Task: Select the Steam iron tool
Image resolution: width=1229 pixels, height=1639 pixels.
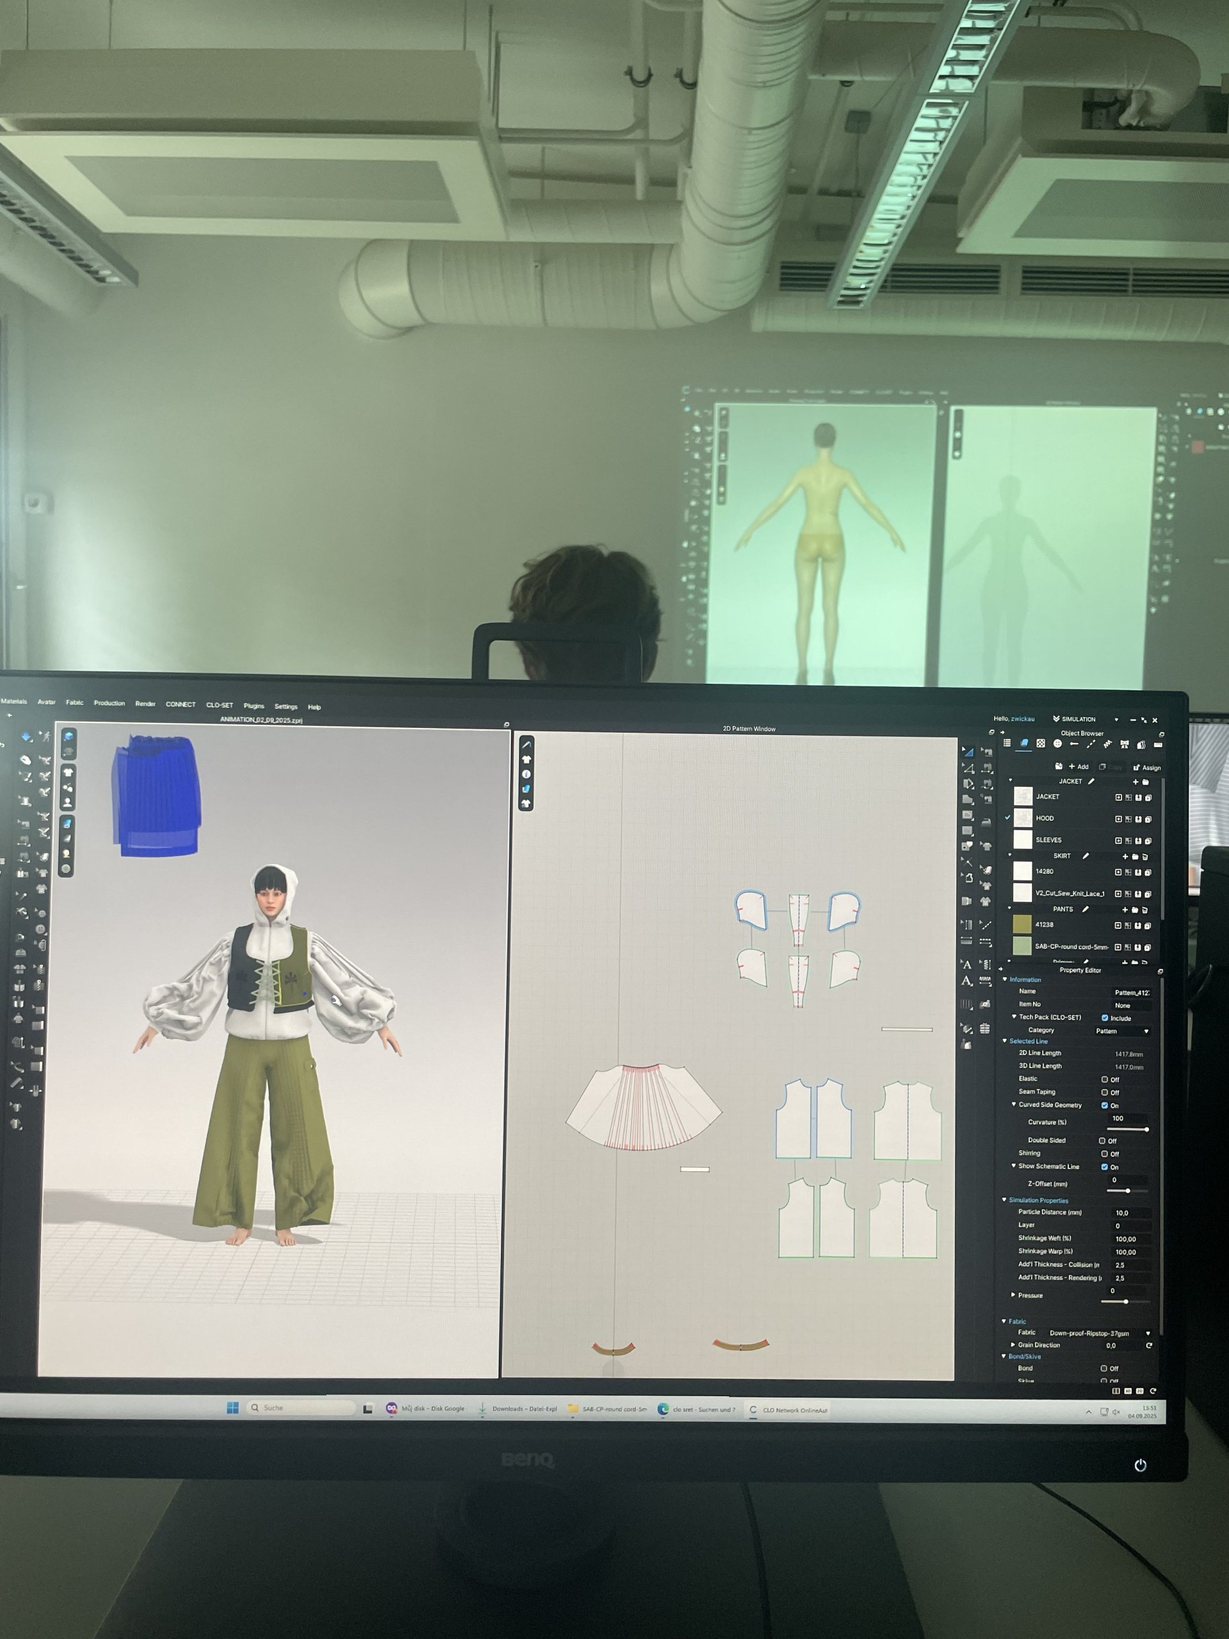Action: 986,823
